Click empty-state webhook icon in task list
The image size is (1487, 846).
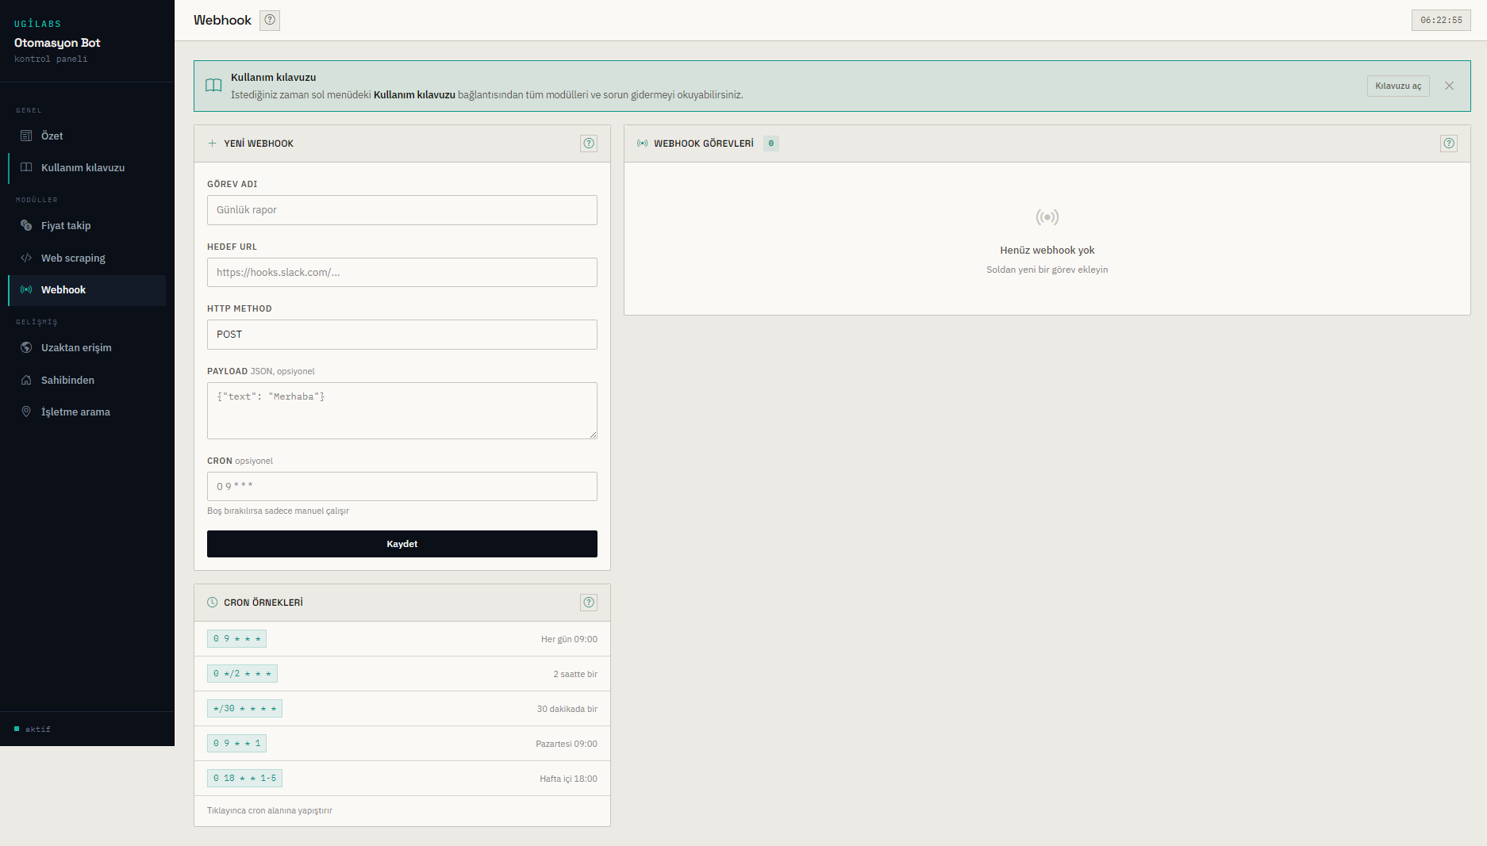tap(1047, 217)
